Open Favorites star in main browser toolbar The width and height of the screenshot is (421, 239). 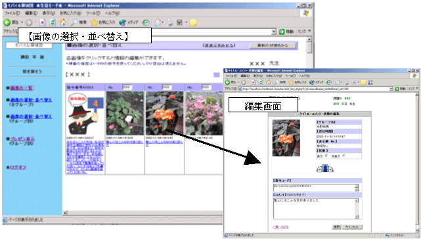tap(94, 22)
